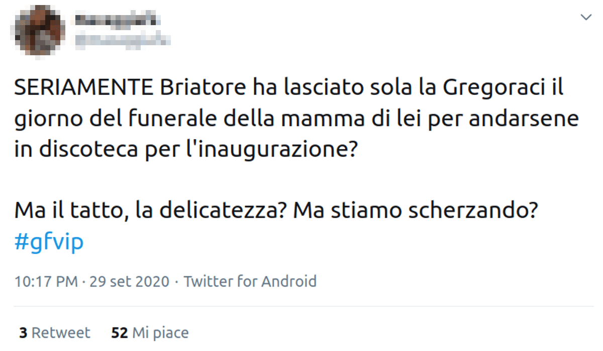Open the #gfvip hashtag link
Image resolution: width=603 pixels, height=351 pixels.
pyautogui.click(x=49, y=242)
